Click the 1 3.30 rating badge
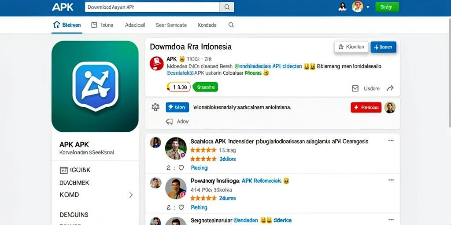The width and height of the screenshot is (451, 225). click(x=179, y=87)
